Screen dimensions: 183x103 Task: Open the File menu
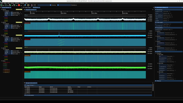[2, 3]
